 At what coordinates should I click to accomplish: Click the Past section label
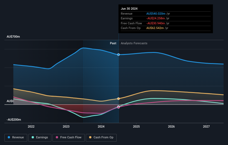[x=113, y=43]
